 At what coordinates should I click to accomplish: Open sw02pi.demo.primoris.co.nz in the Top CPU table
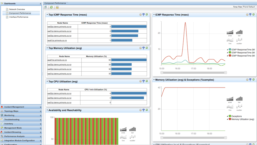tap(59, 93)
